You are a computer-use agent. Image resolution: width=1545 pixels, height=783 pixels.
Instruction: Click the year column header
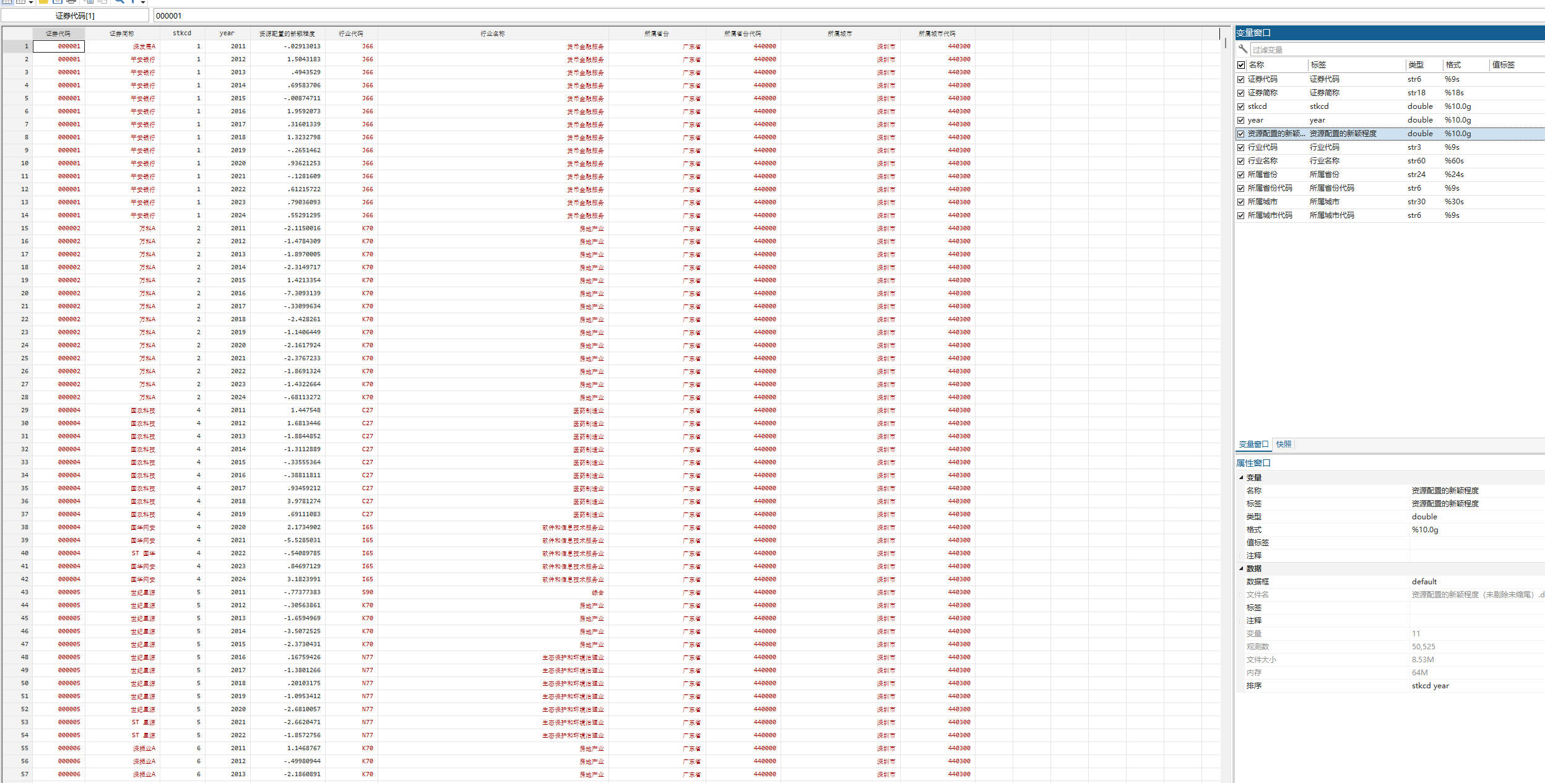[227, 33]
